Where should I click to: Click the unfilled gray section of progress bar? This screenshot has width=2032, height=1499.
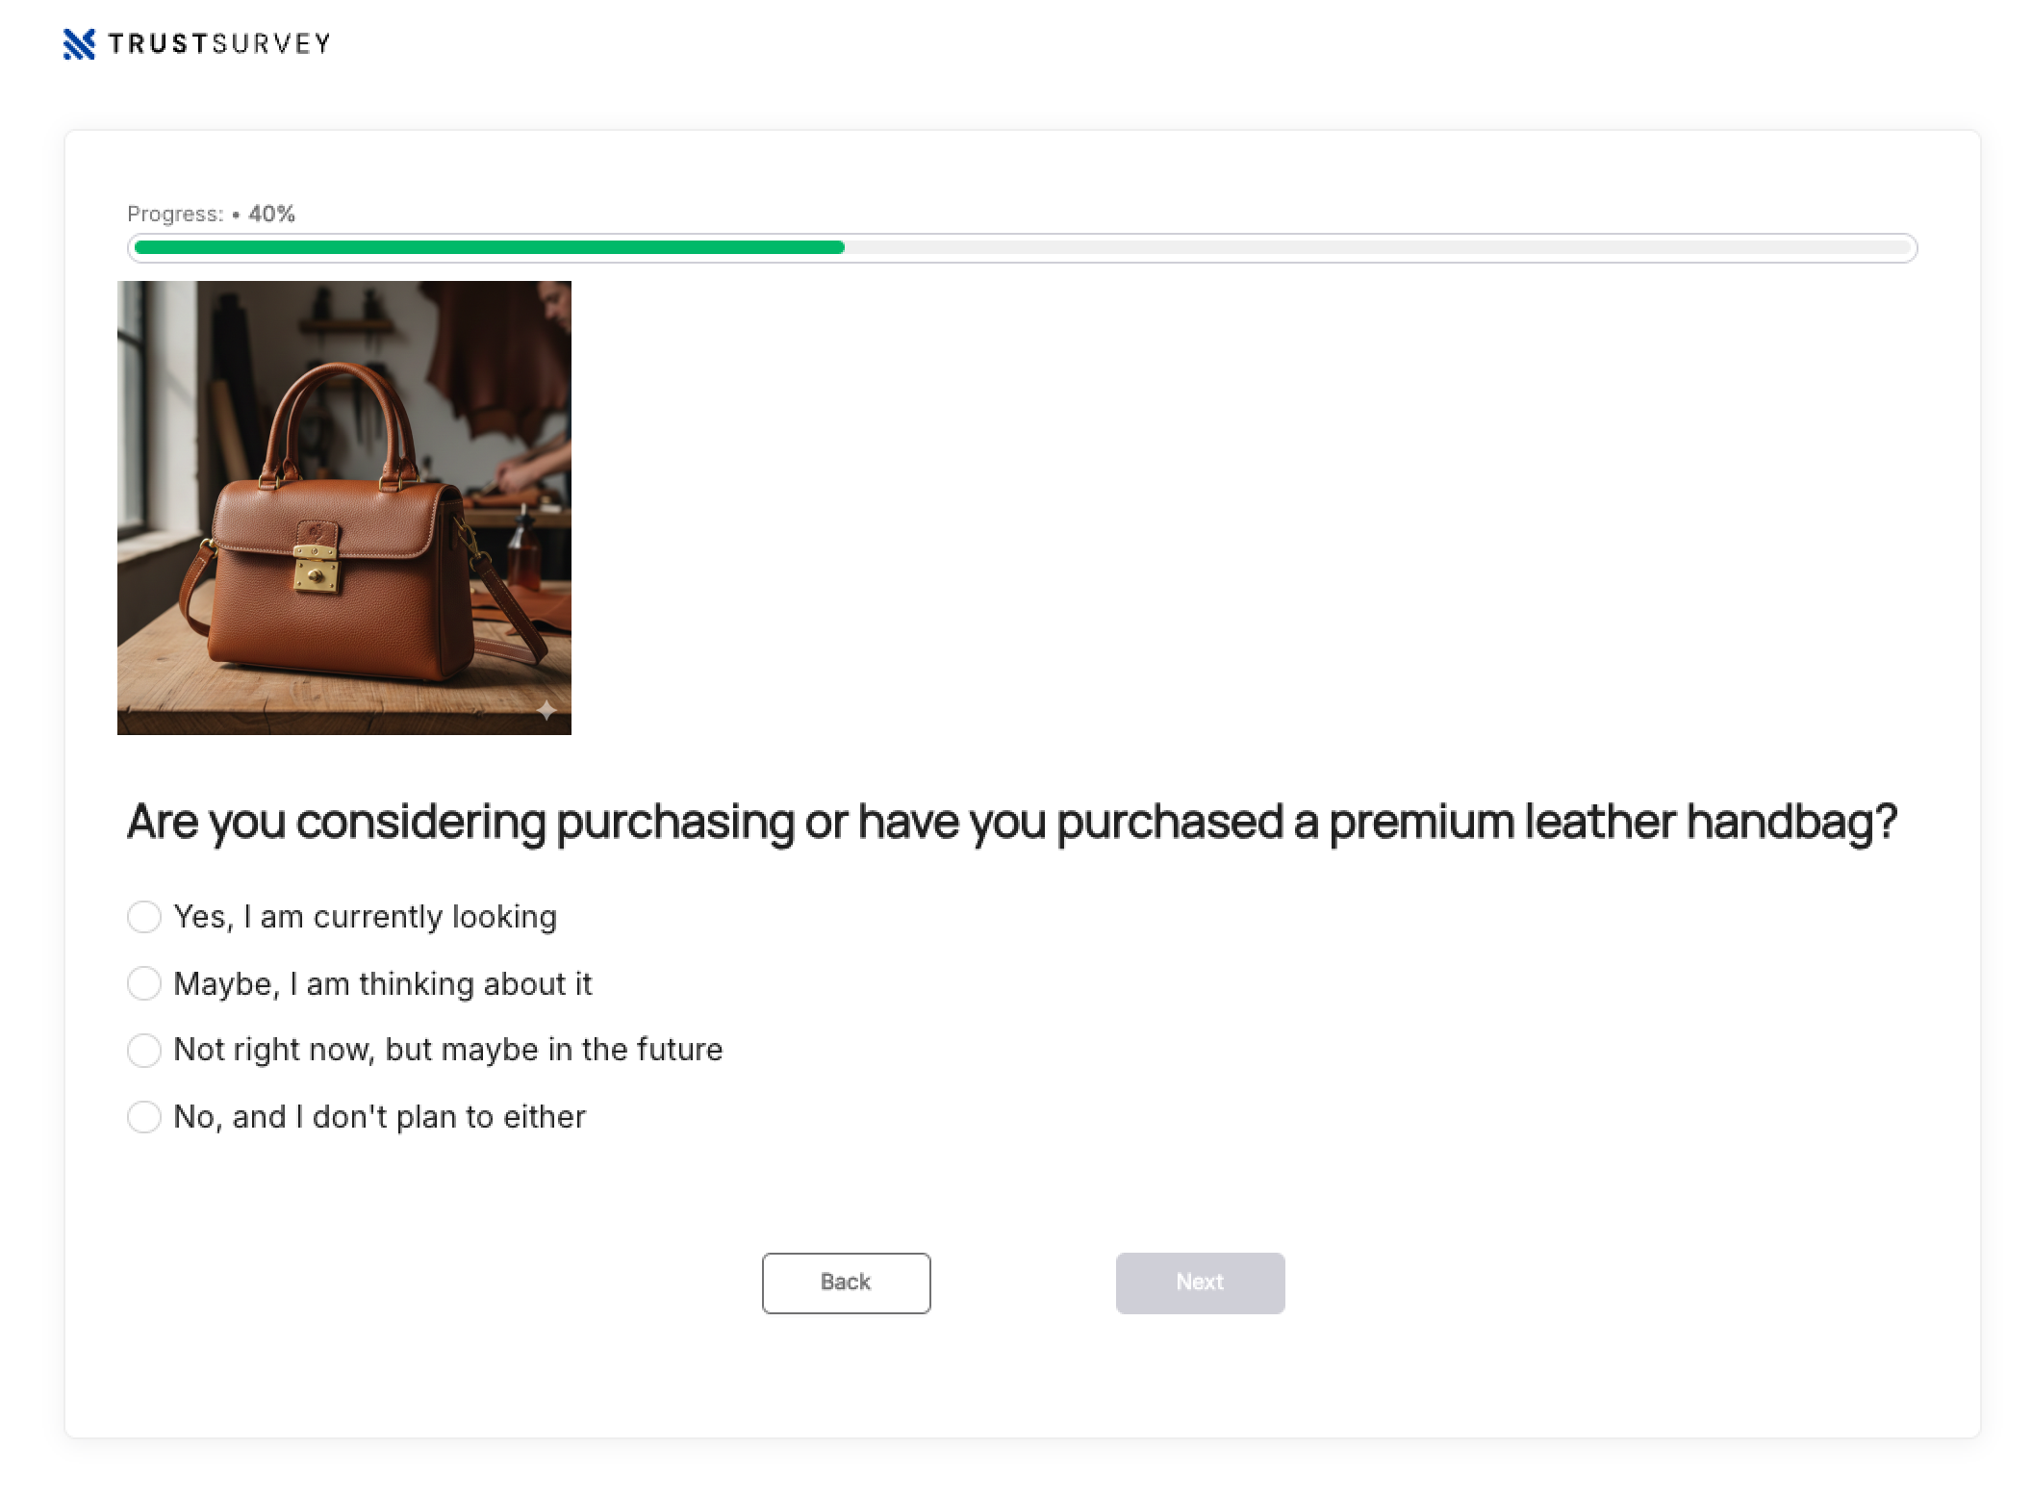[1376, 248]
